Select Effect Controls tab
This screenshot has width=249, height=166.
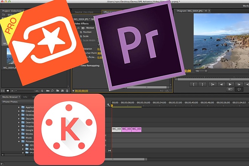109,12
